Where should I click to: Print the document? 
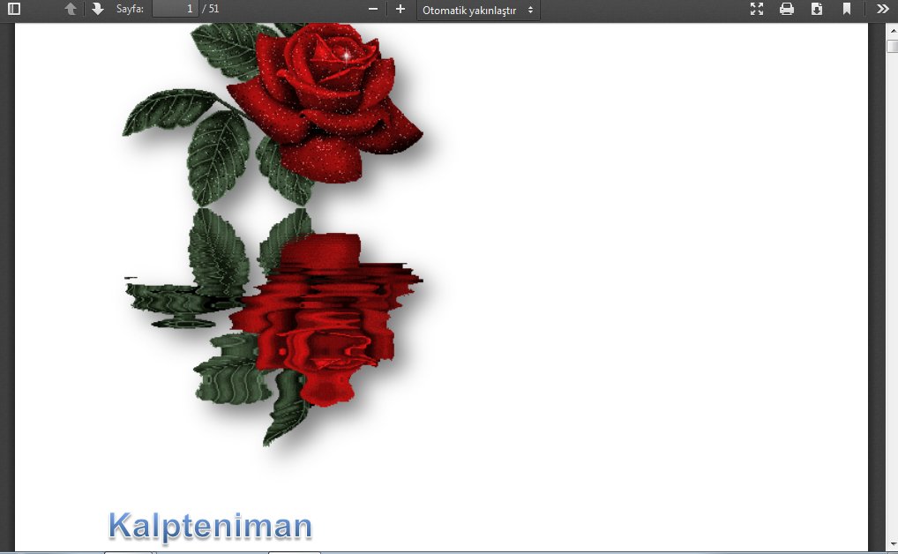[x=787, y=9]
